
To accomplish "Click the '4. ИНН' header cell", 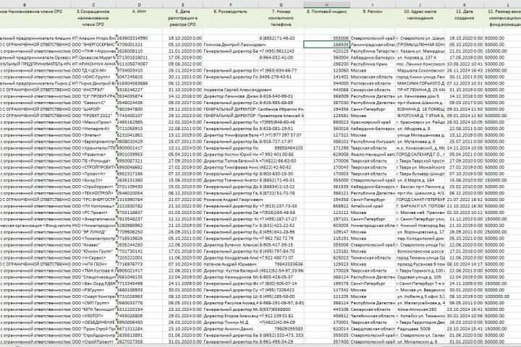I will 139,18.
